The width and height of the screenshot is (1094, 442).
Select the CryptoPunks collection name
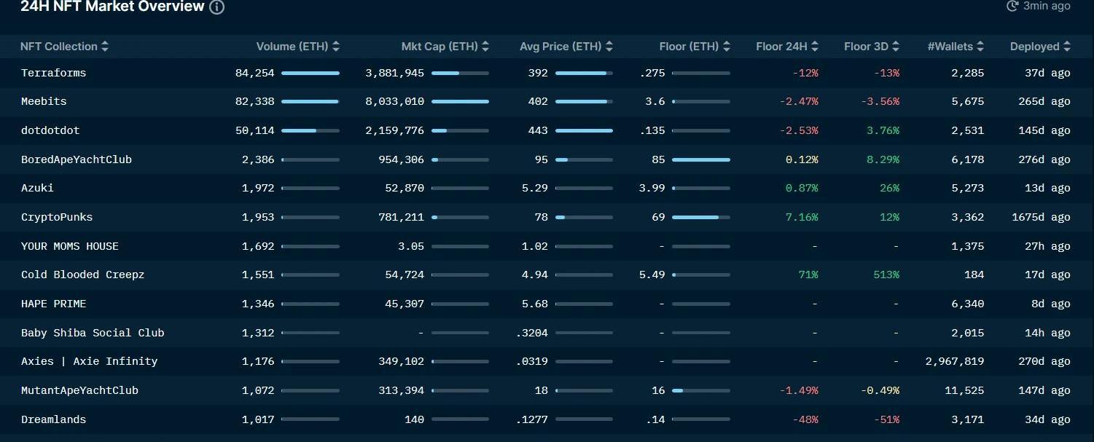tap(57, 217)
